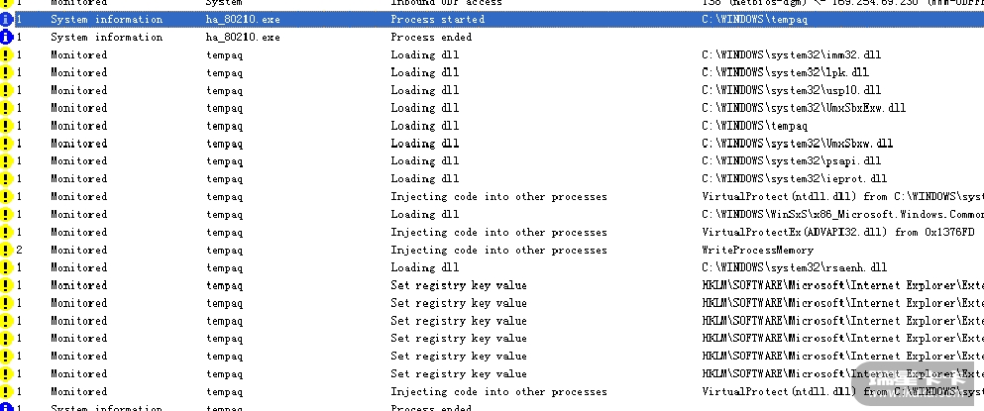Click 'Process ended' text for ha_80210.exe
Image resolution: width=984 pixels, height=411 pixels.
coord(431,37)
